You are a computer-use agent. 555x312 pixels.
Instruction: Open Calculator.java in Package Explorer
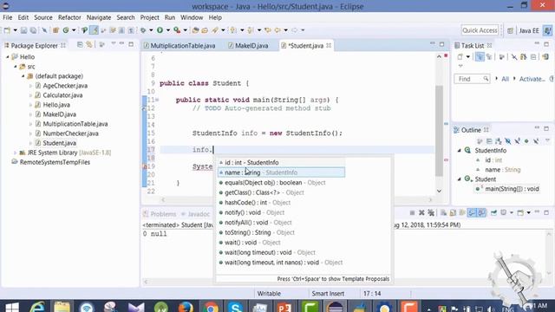pos(62,95)
